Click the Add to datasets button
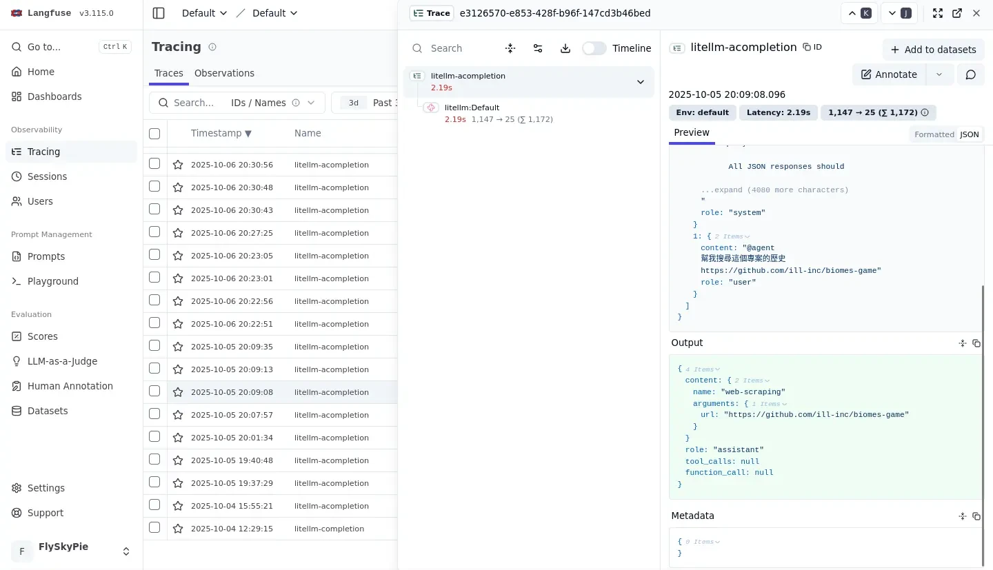 pyautogui.click(x=933, y=50)
